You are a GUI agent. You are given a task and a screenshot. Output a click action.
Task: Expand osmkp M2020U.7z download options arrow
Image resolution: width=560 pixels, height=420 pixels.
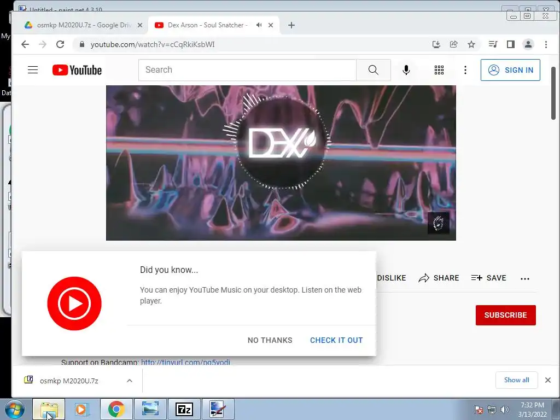pyautogui.click(x=130, y=381)
